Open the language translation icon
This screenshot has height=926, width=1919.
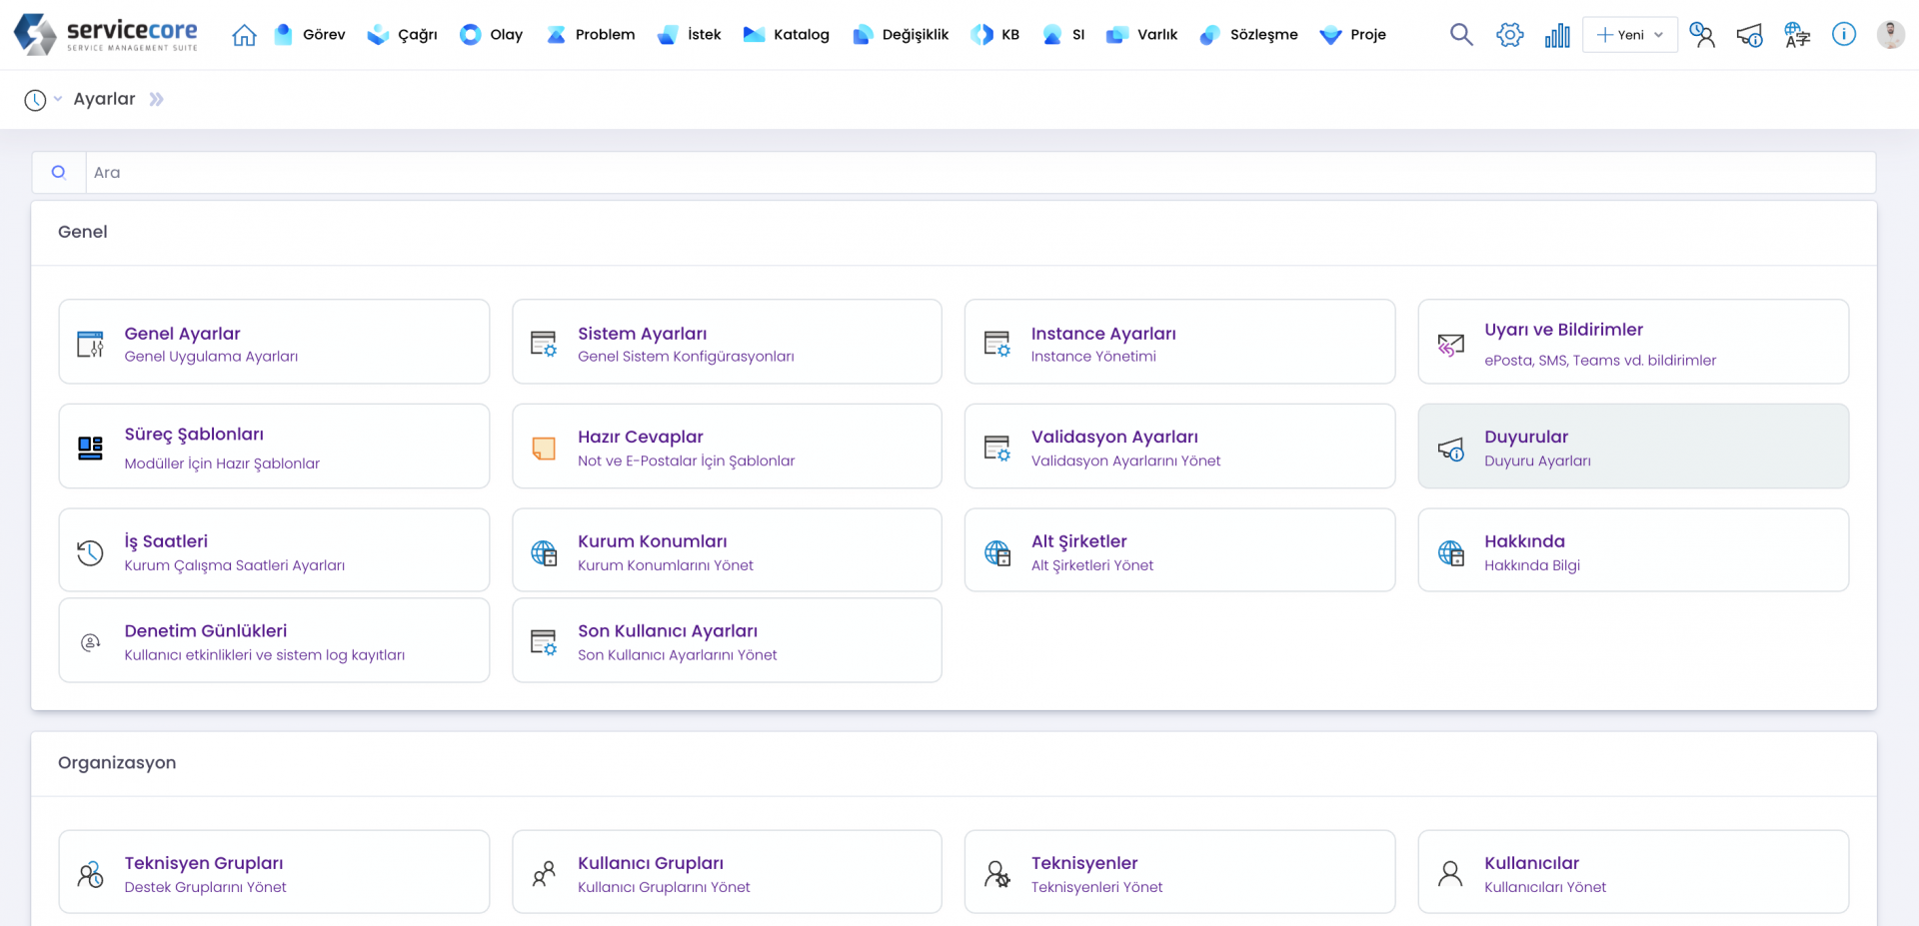click(x=1796, y=35)
